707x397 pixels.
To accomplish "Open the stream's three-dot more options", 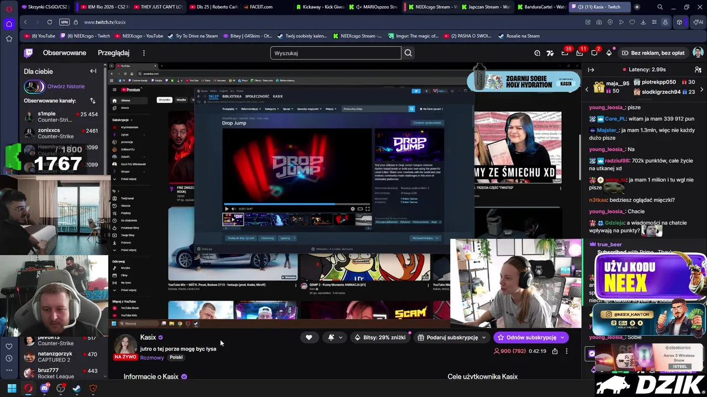I will [x=566, y=351].
